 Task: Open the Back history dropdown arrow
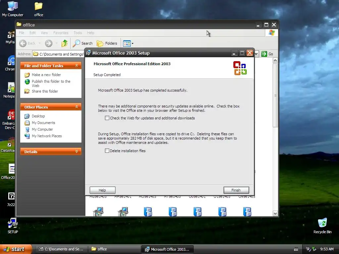40,43
